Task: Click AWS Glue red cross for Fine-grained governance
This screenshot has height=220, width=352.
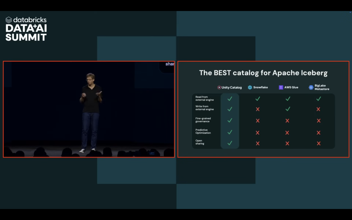Action: pos(287,121)
